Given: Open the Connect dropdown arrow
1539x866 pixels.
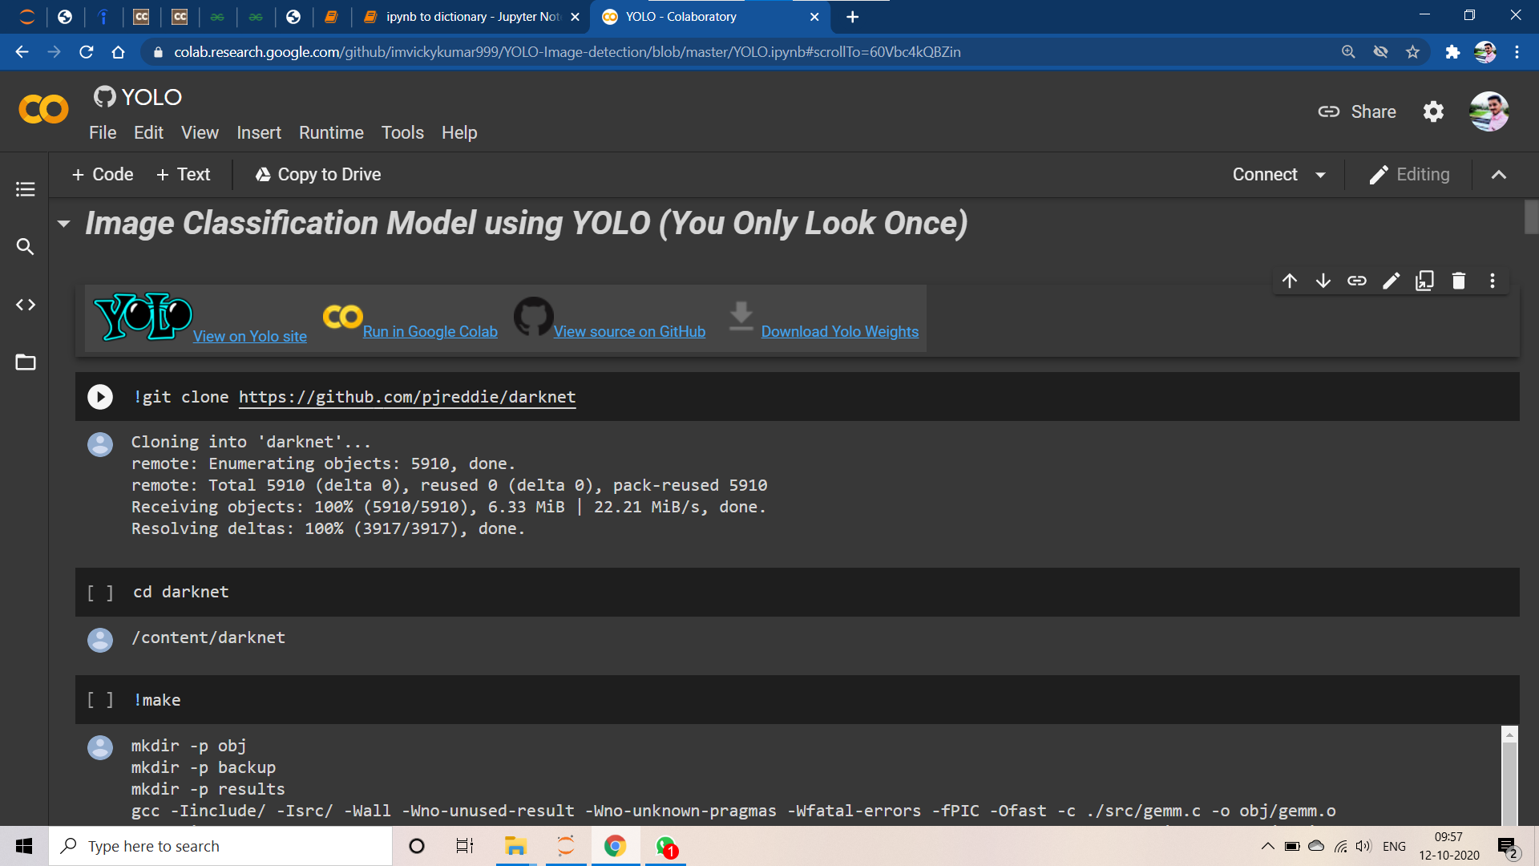Looking at the screenshot, I should pos(1321,175).
